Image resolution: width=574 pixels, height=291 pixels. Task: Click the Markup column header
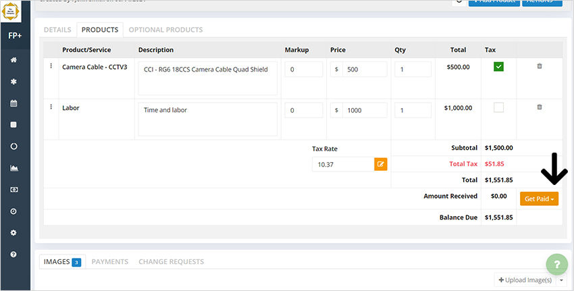[x=297, y=50]
